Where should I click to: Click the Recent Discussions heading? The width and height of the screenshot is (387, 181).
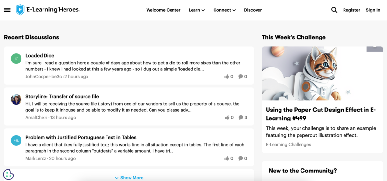32,37
